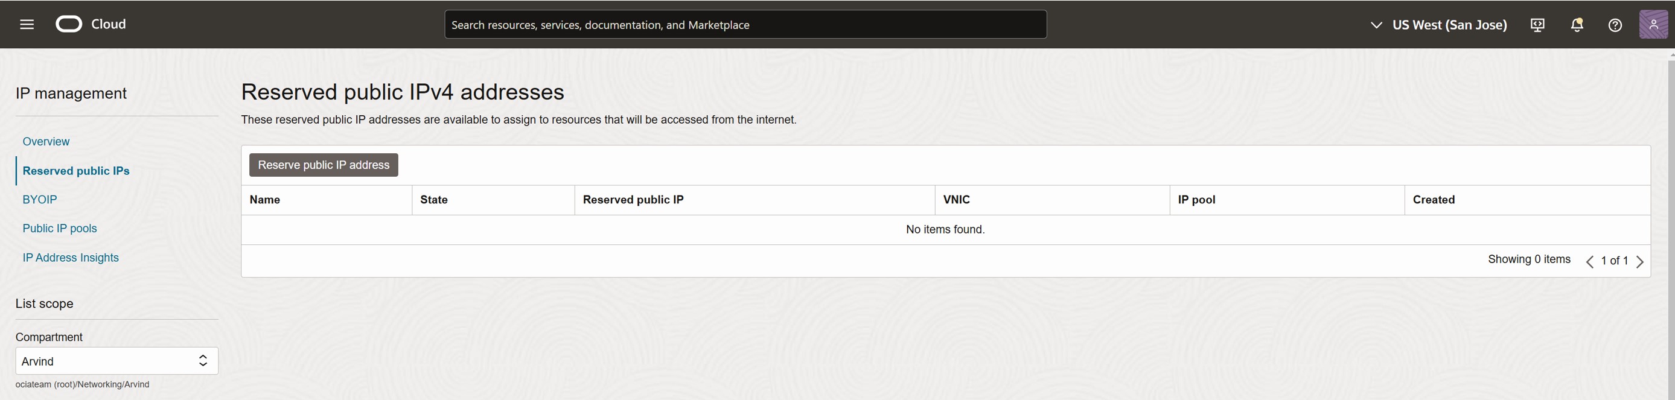Go to previous page of results
The image size is (1675, 400).
point(1589,261)
